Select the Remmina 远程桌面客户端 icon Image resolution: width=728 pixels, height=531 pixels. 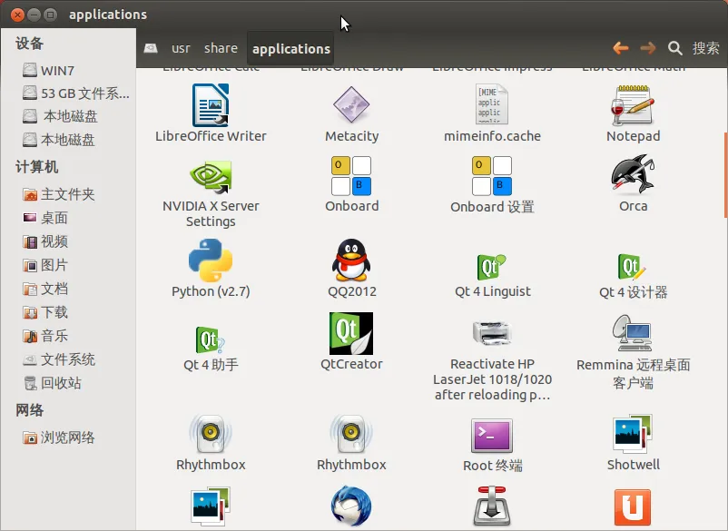coord(633,333)
